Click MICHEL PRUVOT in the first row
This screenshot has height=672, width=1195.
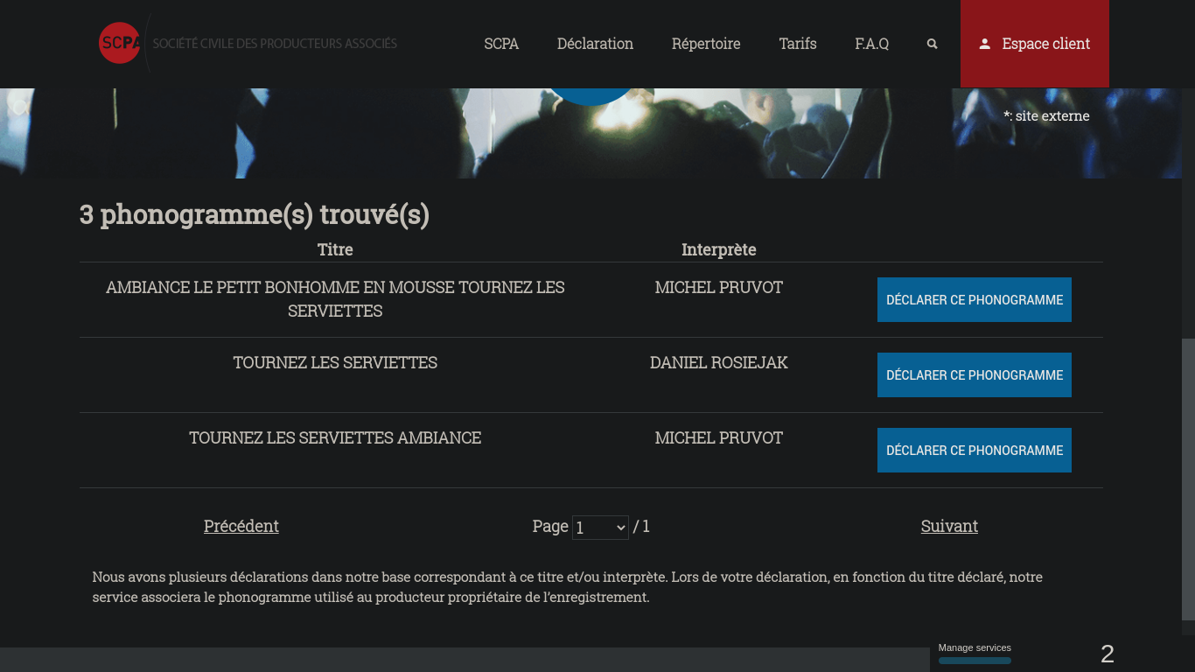point(719,287)
